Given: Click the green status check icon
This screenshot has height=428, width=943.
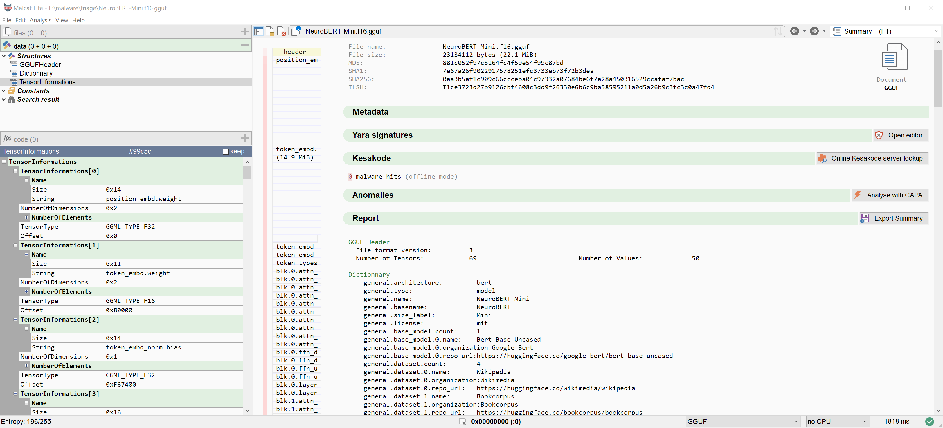Looking at the screenshot, I should tap(929, 421).
